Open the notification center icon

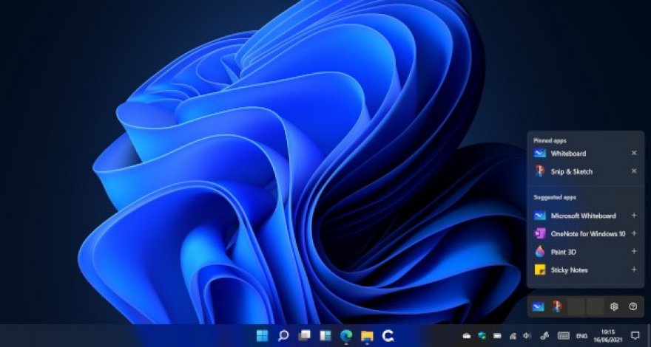pyautogui.click(x=635, y=335)
